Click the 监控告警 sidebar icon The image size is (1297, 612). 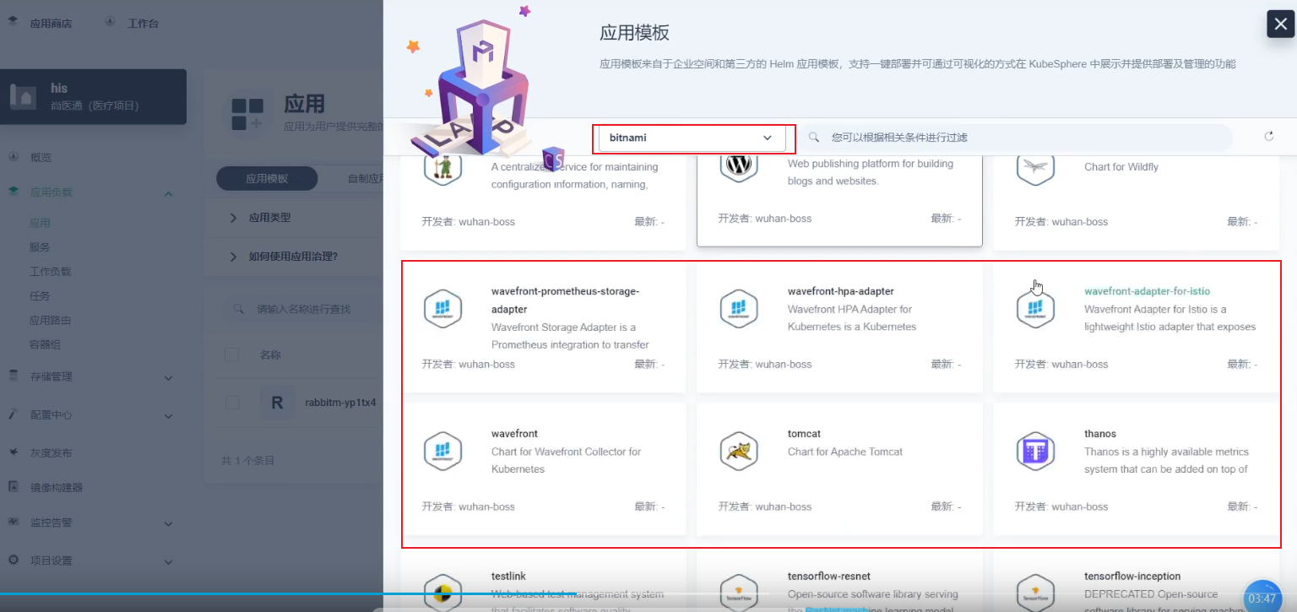tap(14, 523)
